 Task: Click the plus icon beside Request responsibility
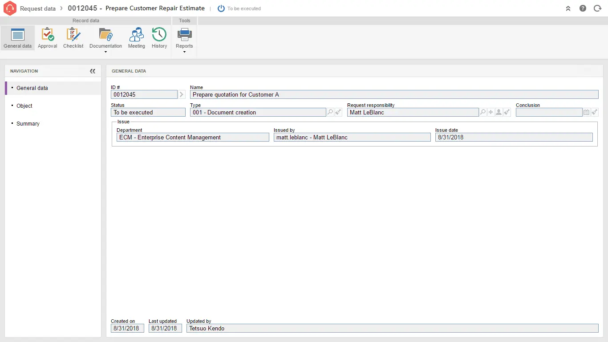[x=491, y=112]
